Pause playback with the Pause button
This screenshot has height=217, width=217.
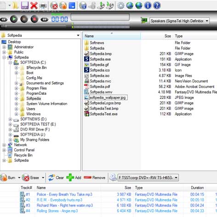coord(24,19)
